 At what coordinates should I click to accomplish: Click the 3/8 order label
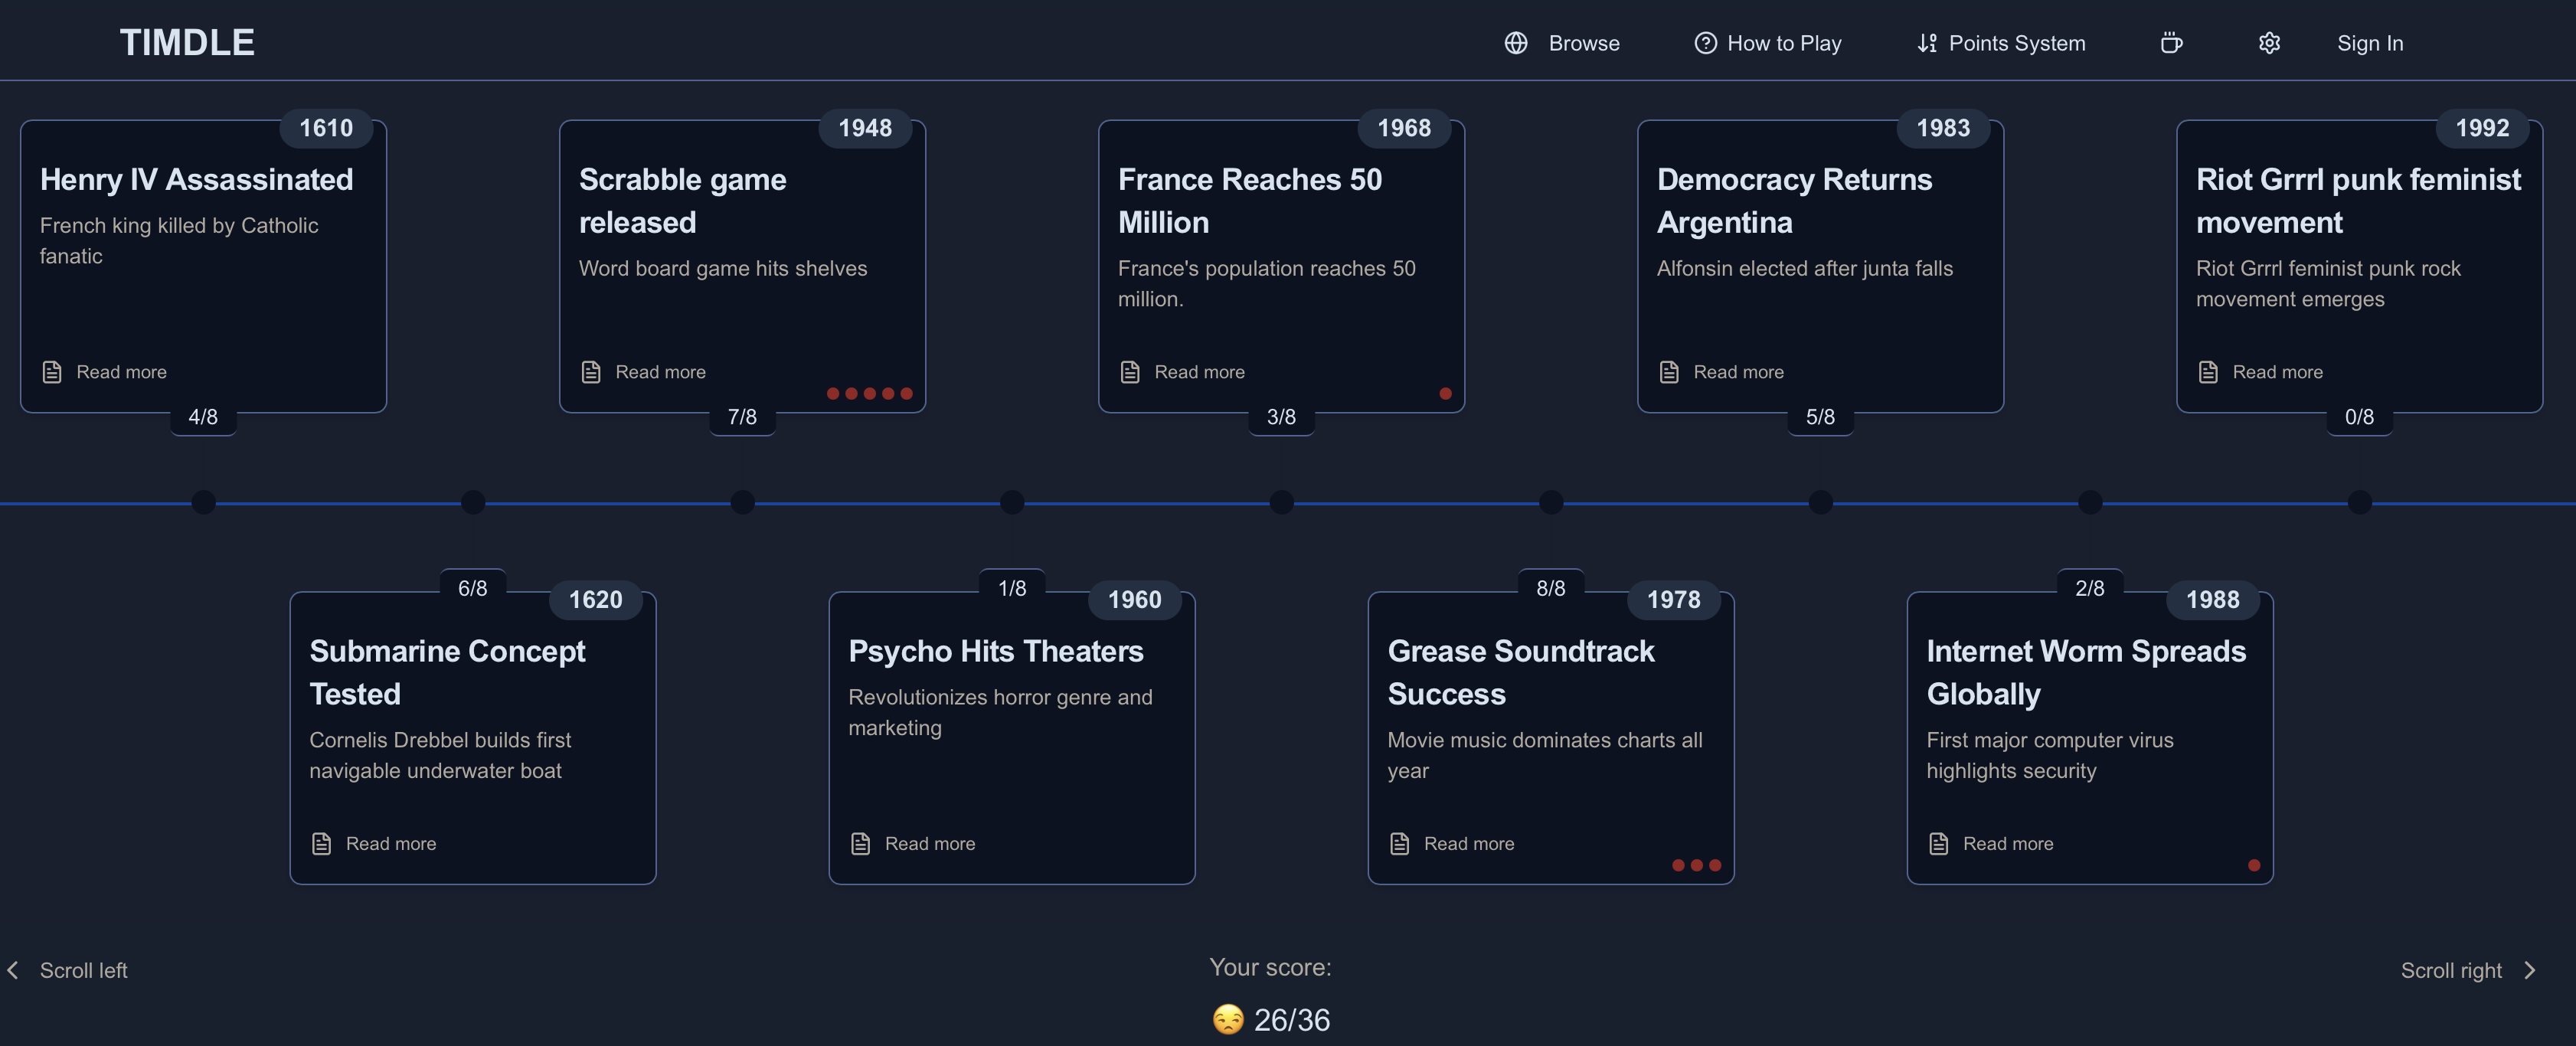1281,417
